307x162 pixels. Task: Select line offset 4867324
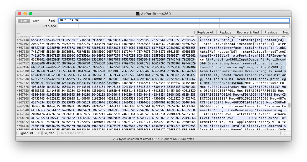(x=23, y=55)
